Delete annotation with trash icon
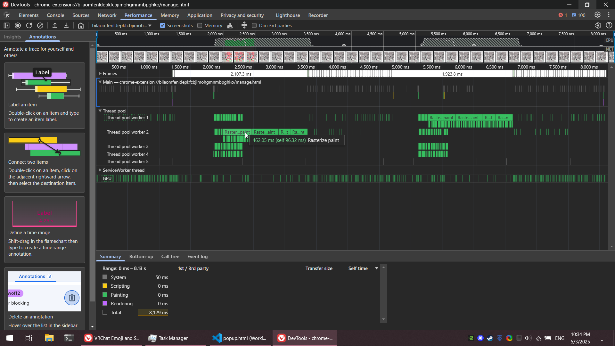The width and height of the screenshot is (615, 346). [x=72, y=298]
